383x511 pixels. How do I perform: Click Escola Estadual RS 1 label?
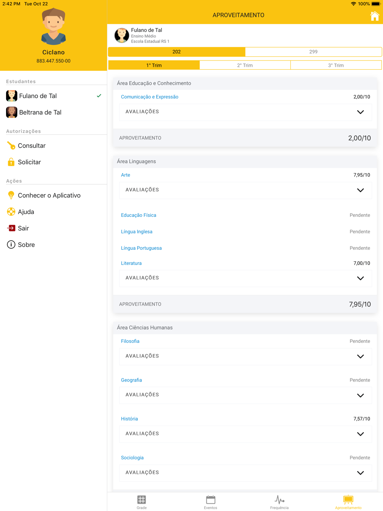click(x=150, y=41)
